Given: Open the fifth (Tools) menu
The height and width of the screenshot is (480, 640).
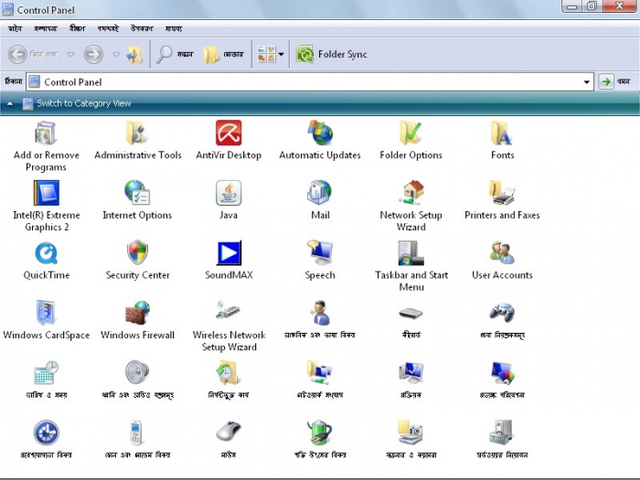Looking at the screenshot, I should coord(142,28).
